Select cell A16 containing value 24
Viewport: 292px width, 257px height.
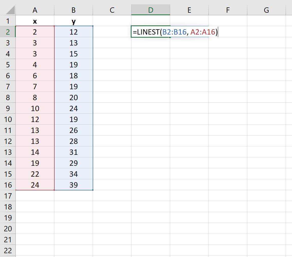(x=35, y=185)
